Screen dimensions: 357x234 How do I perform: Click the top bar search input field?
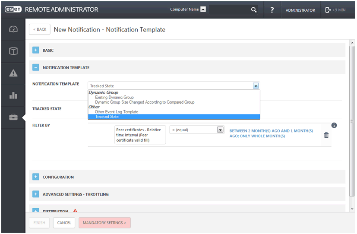[x=230, y=10]
